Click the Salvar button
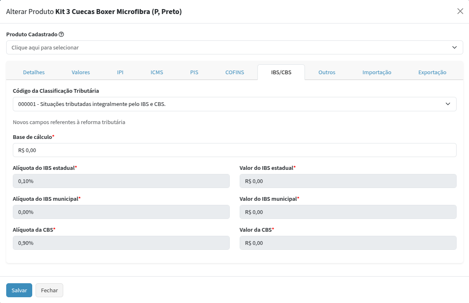The width and height of the screenshot is (469, 303). (19, 290)
